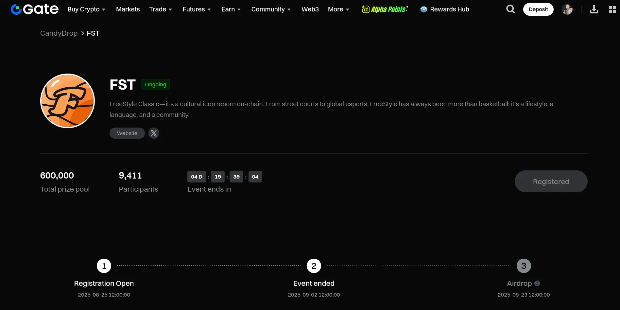Viewport: 620px width, 310px height.
Task: Click the 2025-09-02 12:00:00 date
Action: pos(314,295)
